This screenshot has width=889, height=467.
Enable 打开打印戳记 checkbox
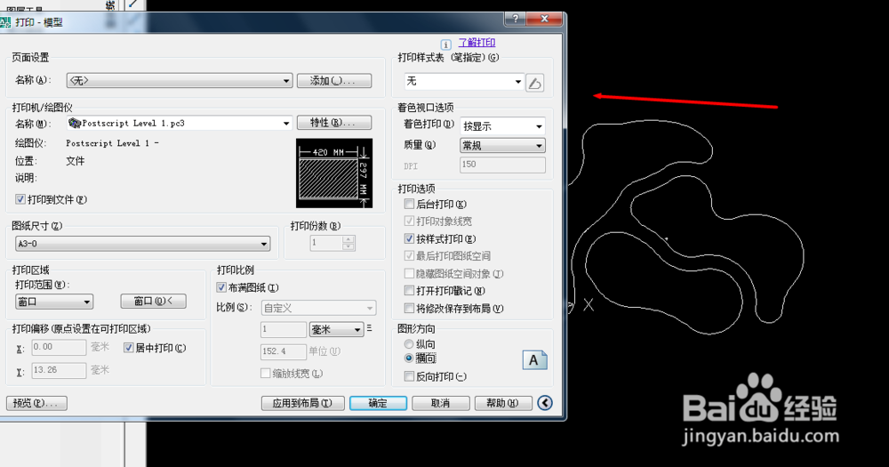(x=409, y=291)
